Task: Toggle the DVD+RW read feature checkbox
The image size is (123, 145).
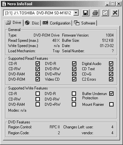Action: (x=74, y=74)
